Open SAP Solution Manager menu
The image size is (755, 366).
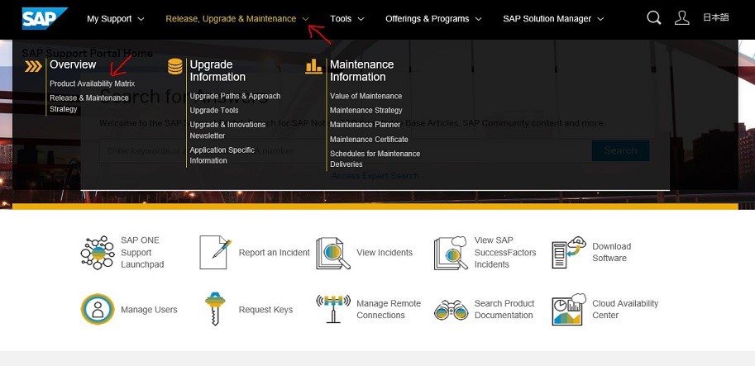point(547,19)
